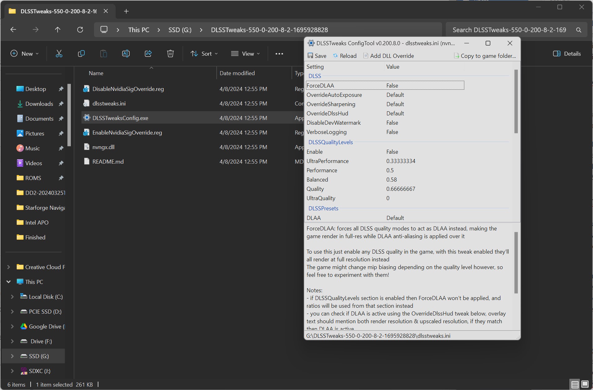Open Intel APO folder in sidebar
Screen dimensions: 593x390
pos(37,222)
